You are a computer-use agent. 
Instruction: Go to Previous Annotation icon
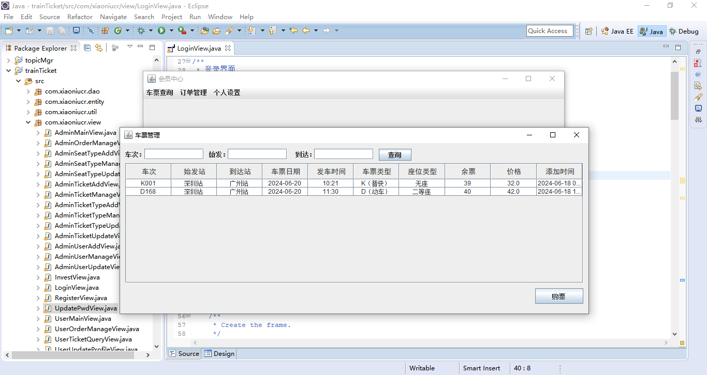click(272, 31)
